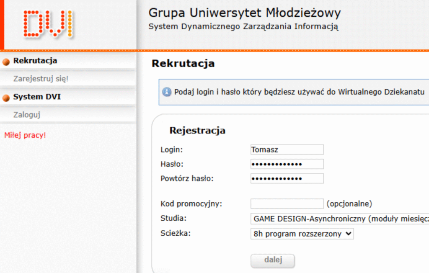Click the blue info icon in notice
Screen dimensions: 429x273
[x=167, y=92]
